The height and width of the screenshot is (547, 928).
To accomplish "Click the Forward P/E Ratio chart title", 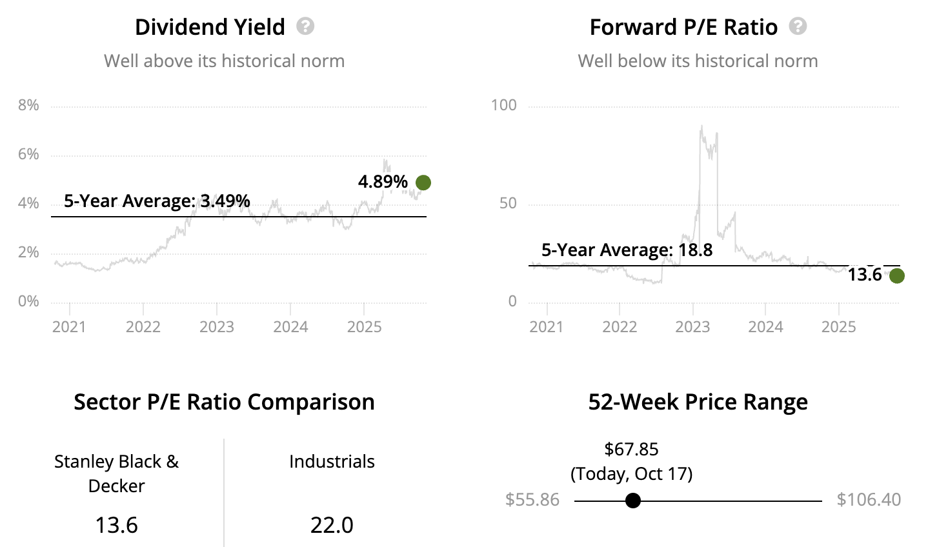I will coord(683,27).
